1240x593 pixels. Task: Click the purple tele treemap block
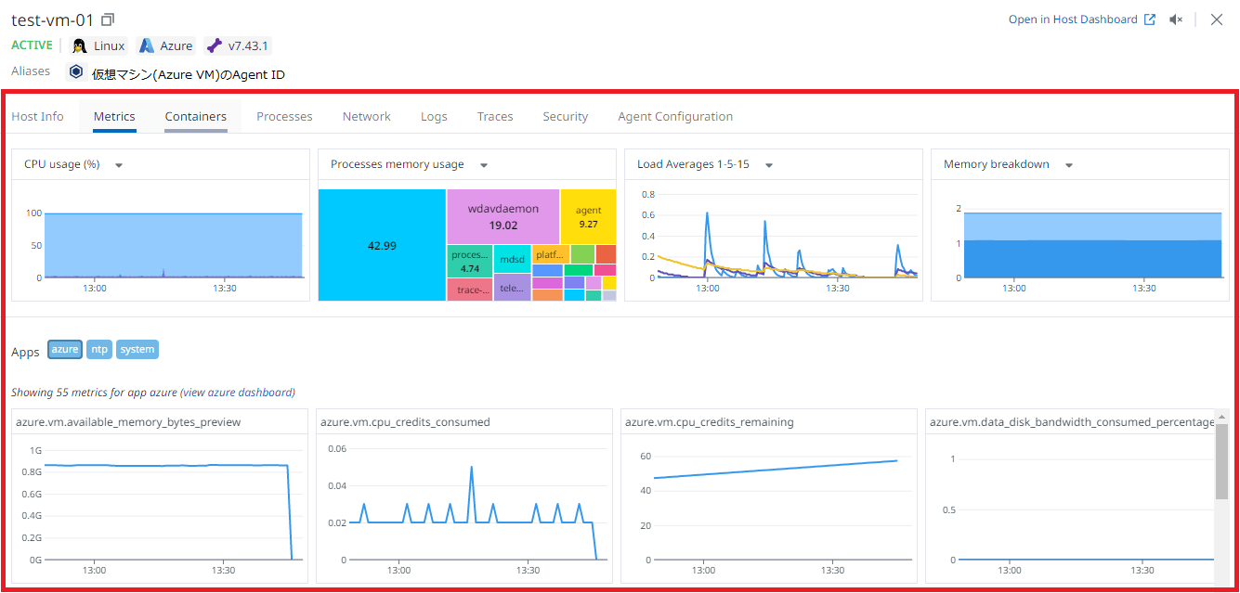pyautogui.click(x=513, y=288)
